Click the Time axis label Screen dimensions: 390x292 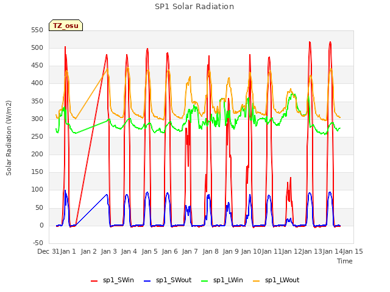pos(344,261)
